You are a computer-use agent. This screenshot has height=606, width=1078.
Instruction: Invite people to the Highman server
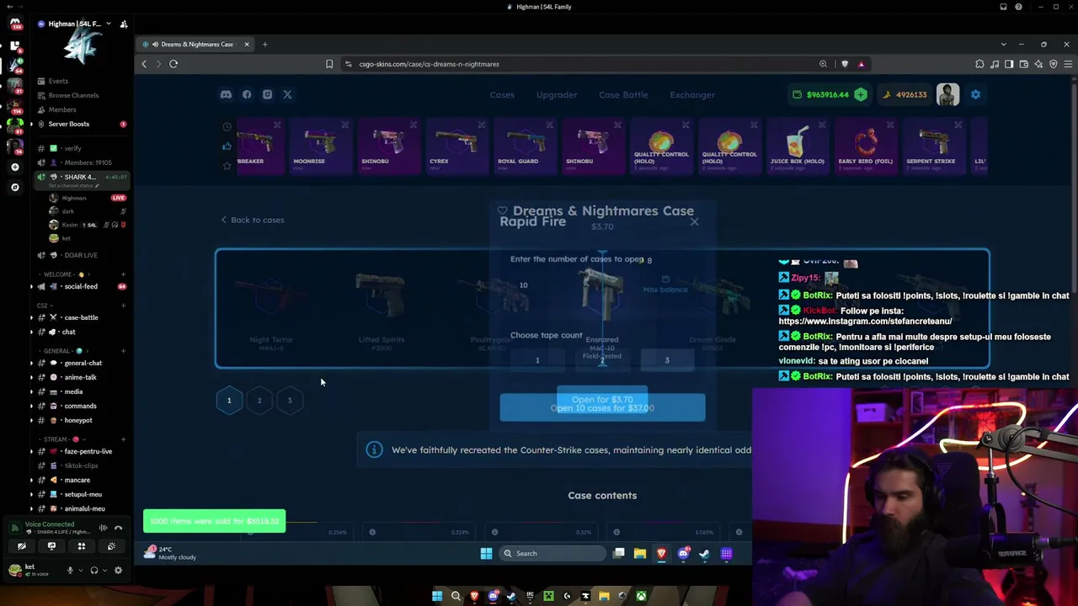124,24
